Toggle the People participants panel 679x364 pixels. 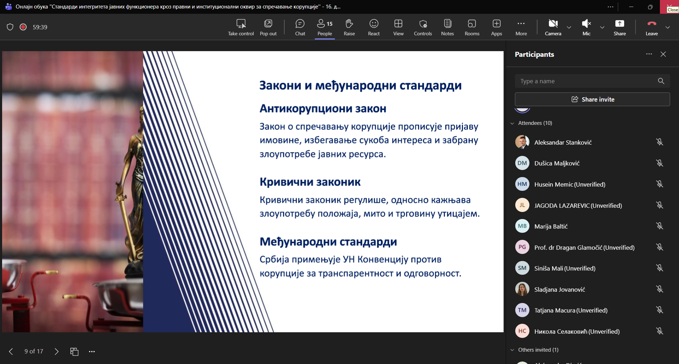[x=325, y=27]
